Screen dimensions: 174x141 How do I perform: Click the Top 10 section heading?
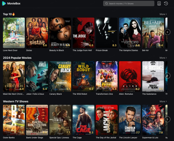pyautogui.click(x=9, y=14)
